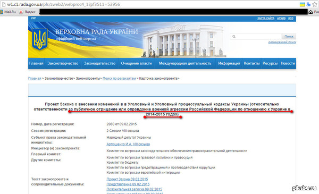
Task: Click the Поиск по реквизитам breadcrumb link
Action: tap(119, 79)
